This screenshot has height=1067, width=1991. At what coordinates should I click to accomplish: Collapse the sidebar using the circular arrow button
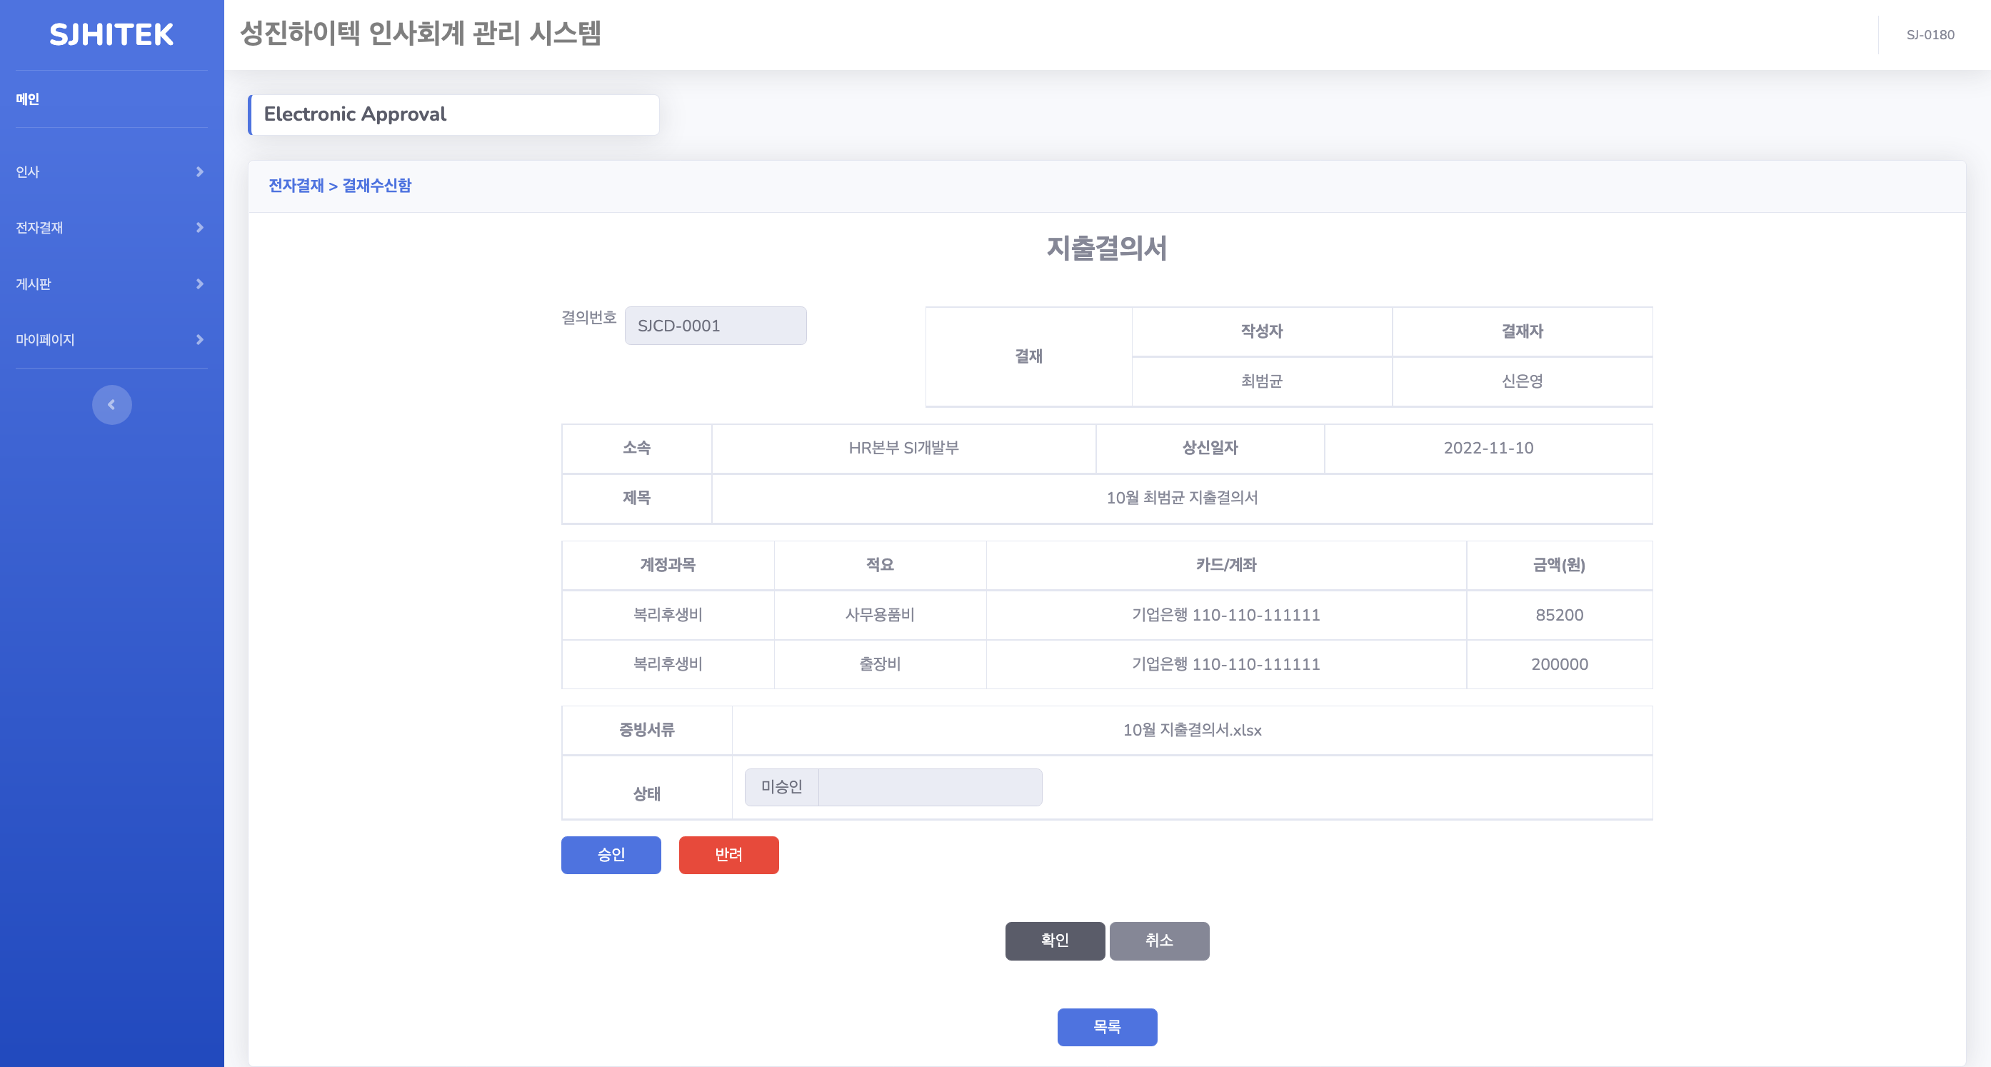tap(111, 404)
